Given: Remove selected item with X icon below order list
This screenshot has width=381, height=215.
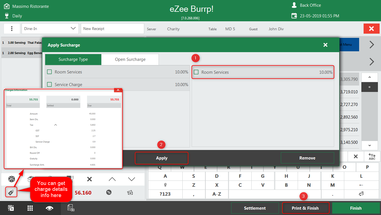Looking at the screenshot, I should pos(89,179).
